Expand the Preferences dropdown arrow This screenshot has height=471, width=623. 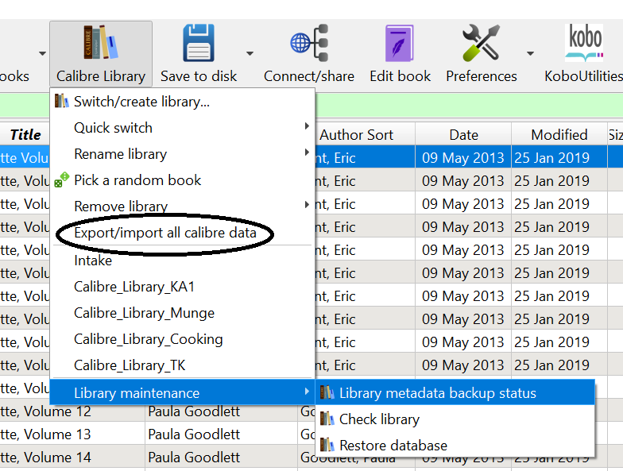click(530, 53)
